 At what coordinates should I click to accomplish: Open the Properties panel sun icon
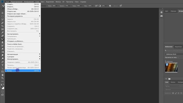[162, 12]
